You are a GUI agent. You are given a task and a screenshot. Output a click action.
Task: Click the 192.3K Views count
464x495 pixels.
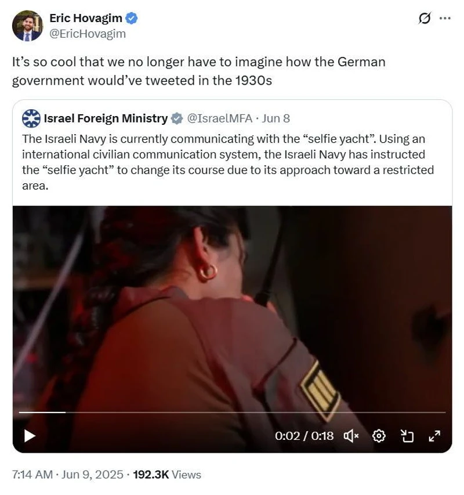click(167, 475)
